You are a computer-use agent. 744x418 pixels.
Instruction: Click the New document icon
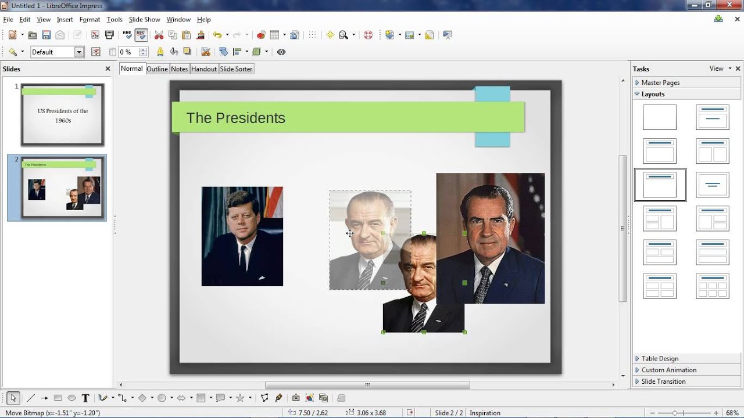pyautogui.click(x=12, y=35)
